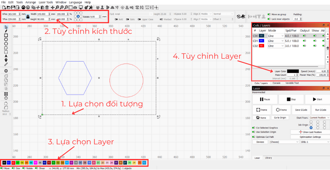Open Mode dropdown for layer C01
This screenshot has height=170, width=330.
pos(275,41)
